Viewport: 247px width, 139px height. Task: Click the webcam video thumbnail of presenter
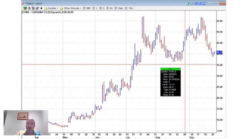26,123
